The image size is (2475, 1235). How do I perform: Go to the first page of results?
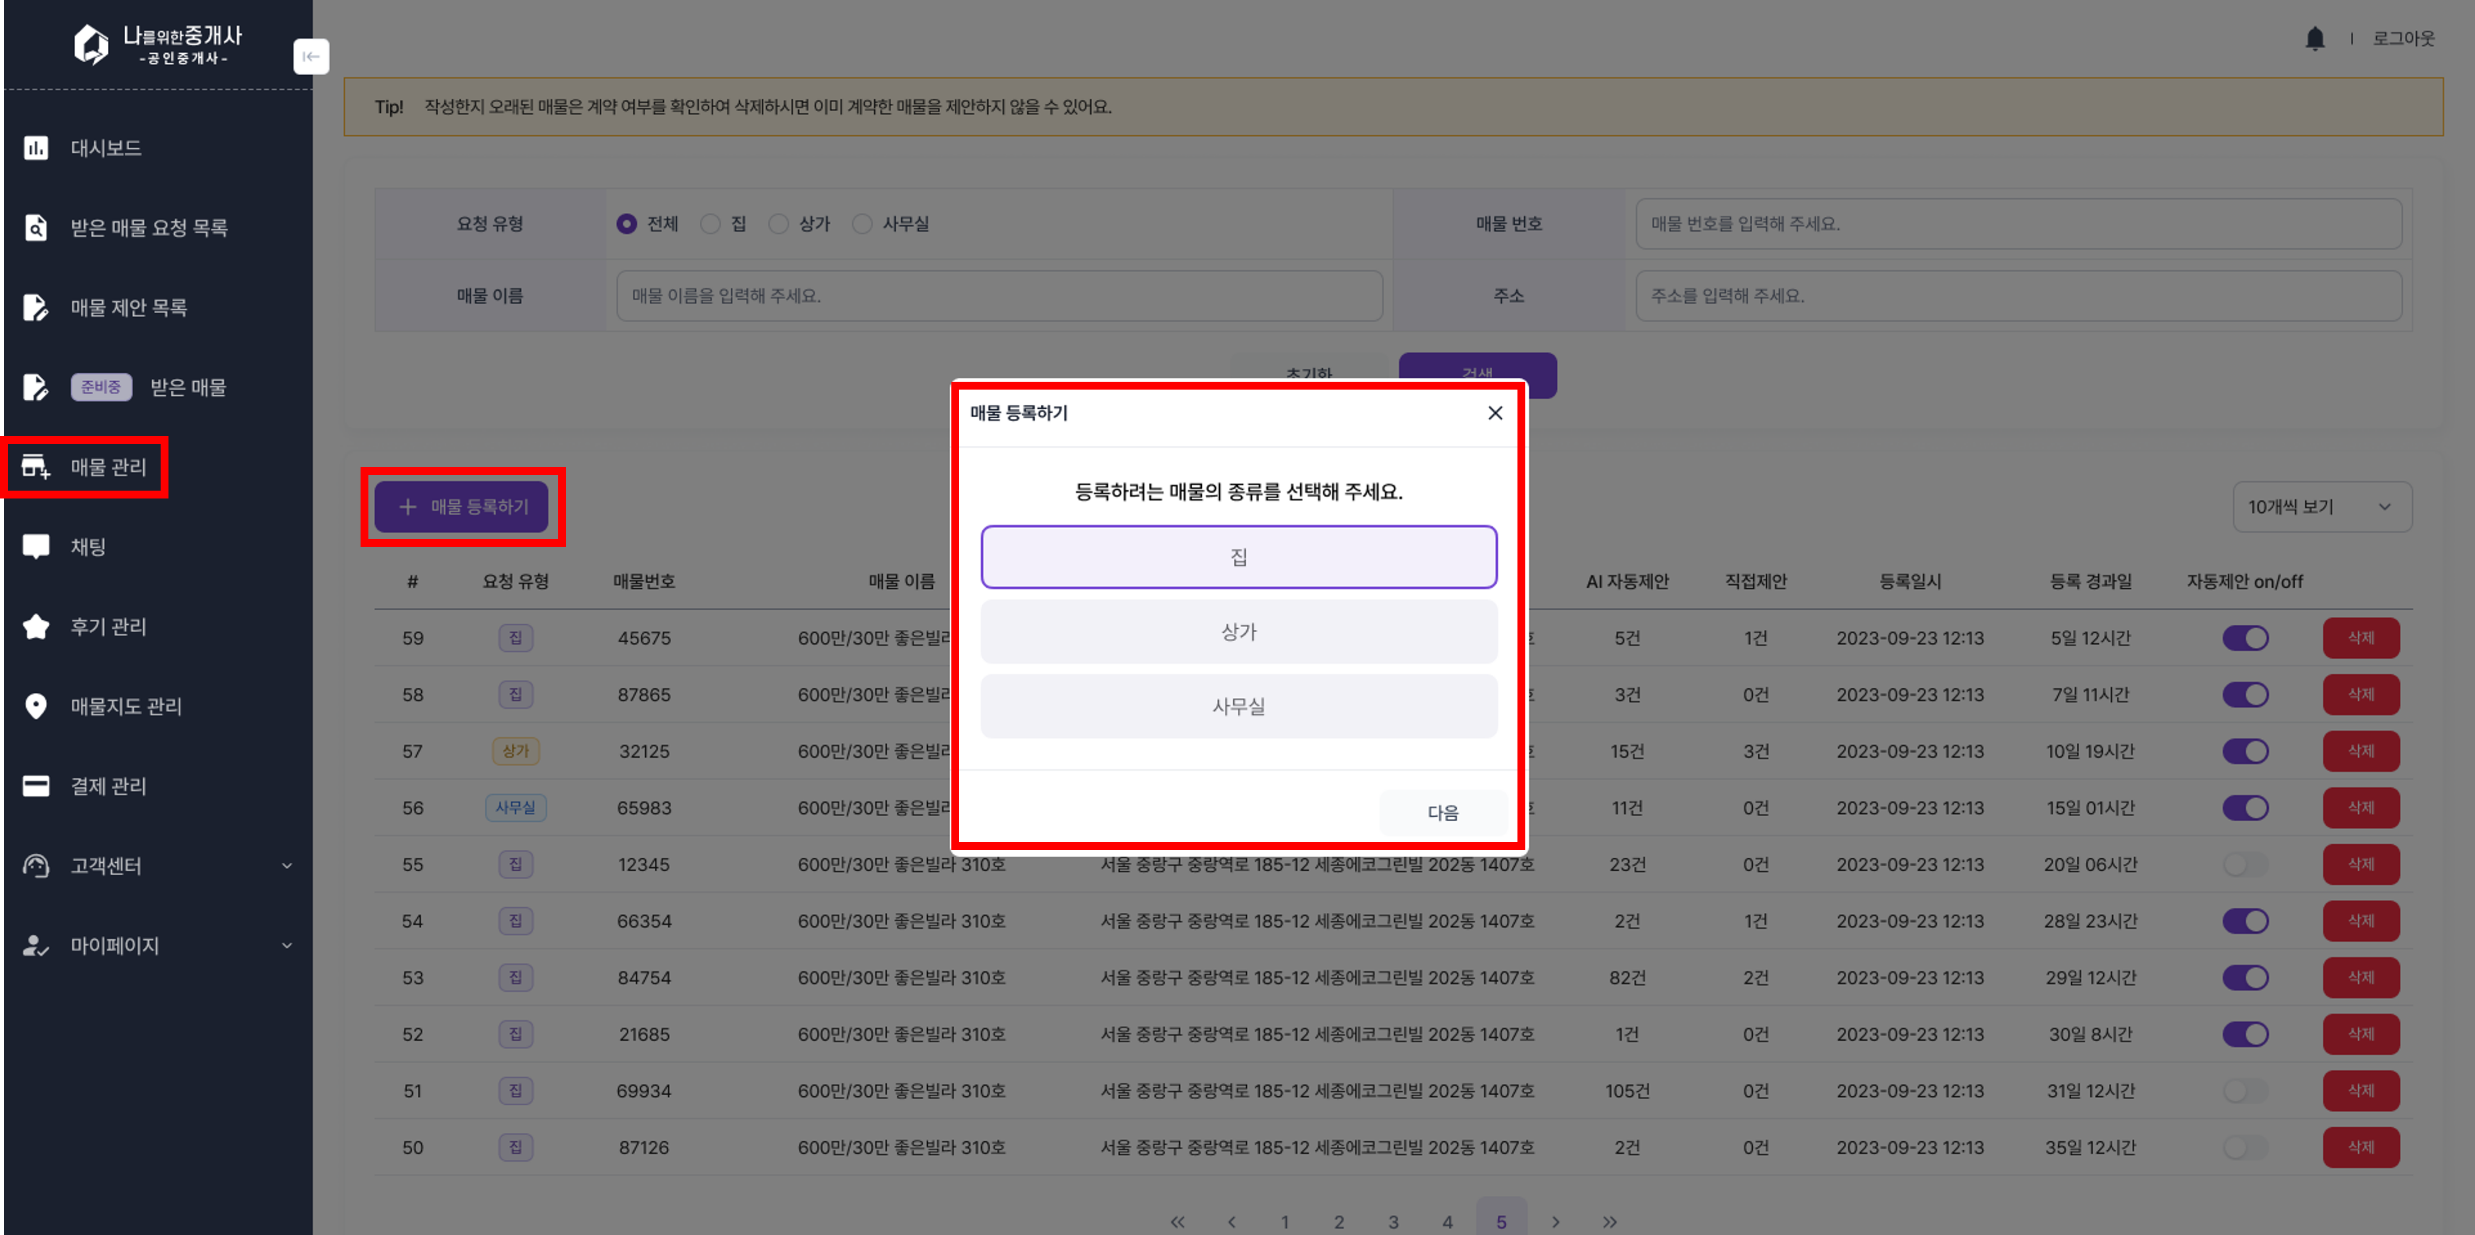pyautogui.click(x=1177, y=1222)
